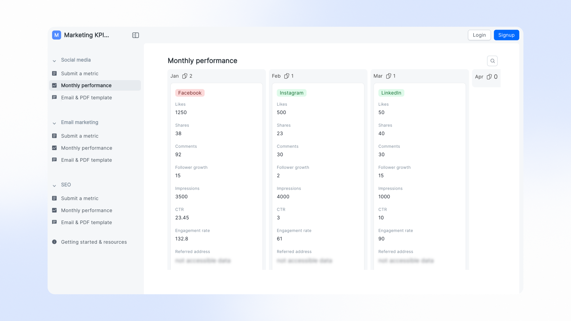The width and height of the screenshot is (571, 321).
Task: Click Instagram Likes value 500
Action: pyautogui.click(x=281, y=112)
